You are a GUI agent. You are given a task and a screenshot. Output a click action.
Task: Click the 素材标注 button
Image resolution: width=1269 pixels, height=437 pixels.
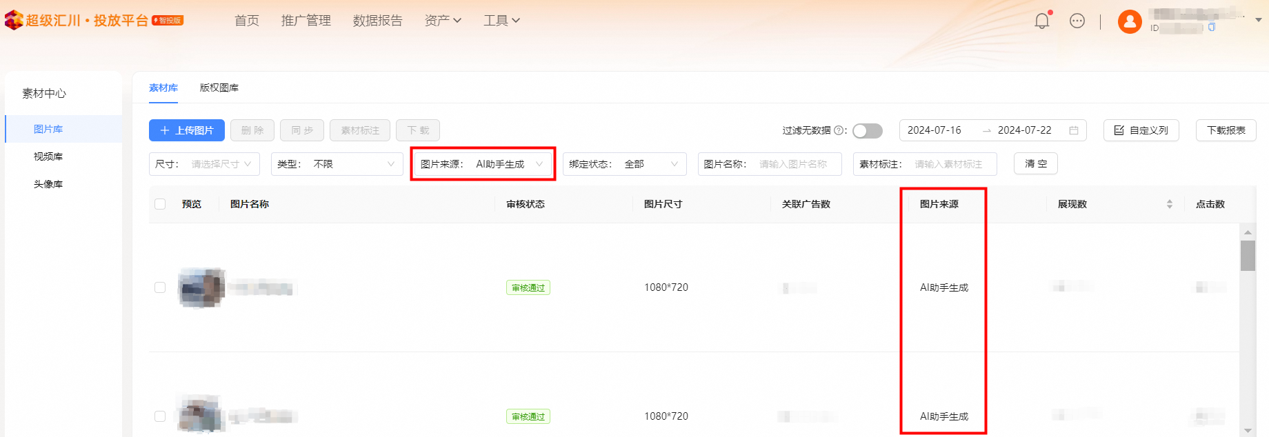pos(360,130)
